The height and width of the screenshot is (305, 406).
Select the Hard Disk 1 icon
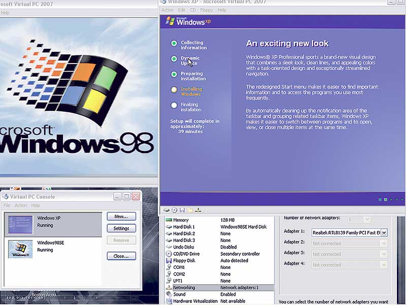point(169,227)
